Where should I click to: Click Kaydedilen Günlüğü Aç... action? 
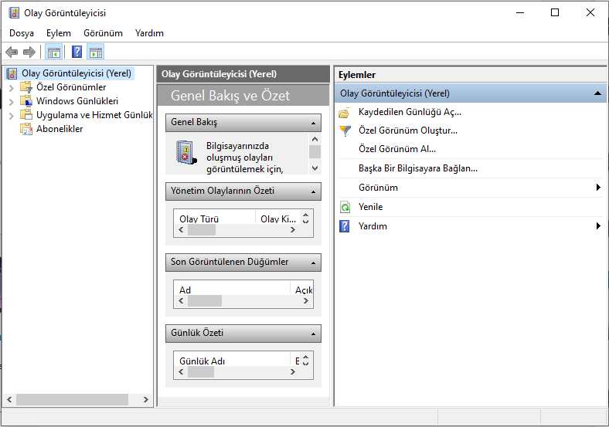click(410, 112)
